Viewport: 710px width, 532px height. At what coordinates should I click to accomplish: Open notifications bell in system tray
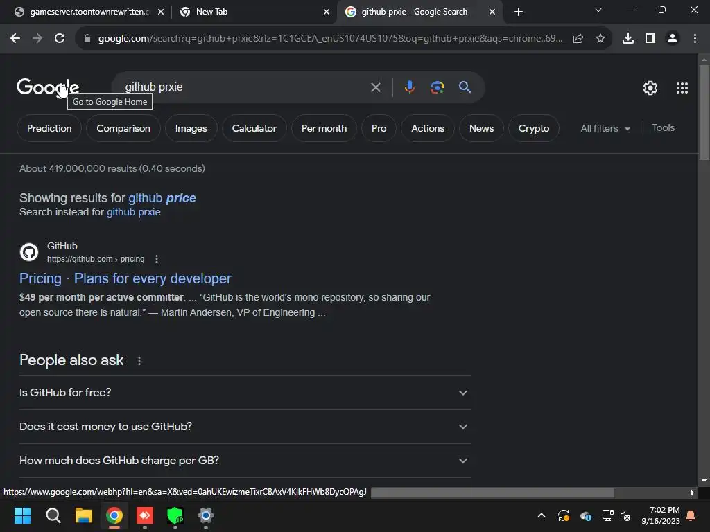691,515
